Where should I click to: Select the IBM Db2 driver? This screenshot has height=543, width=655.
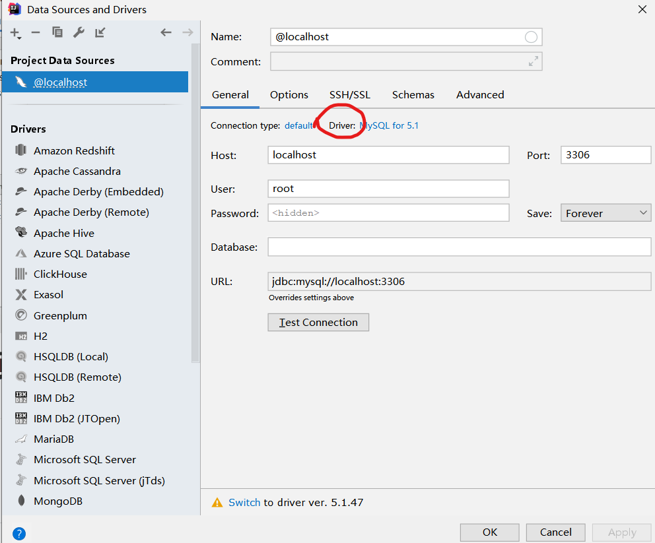click(54, 398)
